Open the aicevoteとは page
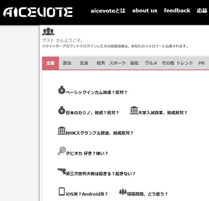This screenshot has height=201, width=209. (108, 11)
